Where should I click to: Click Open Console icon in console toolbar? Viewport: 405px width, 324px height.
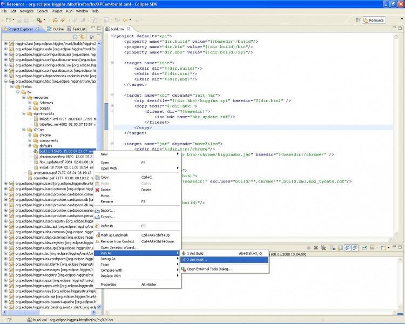(383, 248)
